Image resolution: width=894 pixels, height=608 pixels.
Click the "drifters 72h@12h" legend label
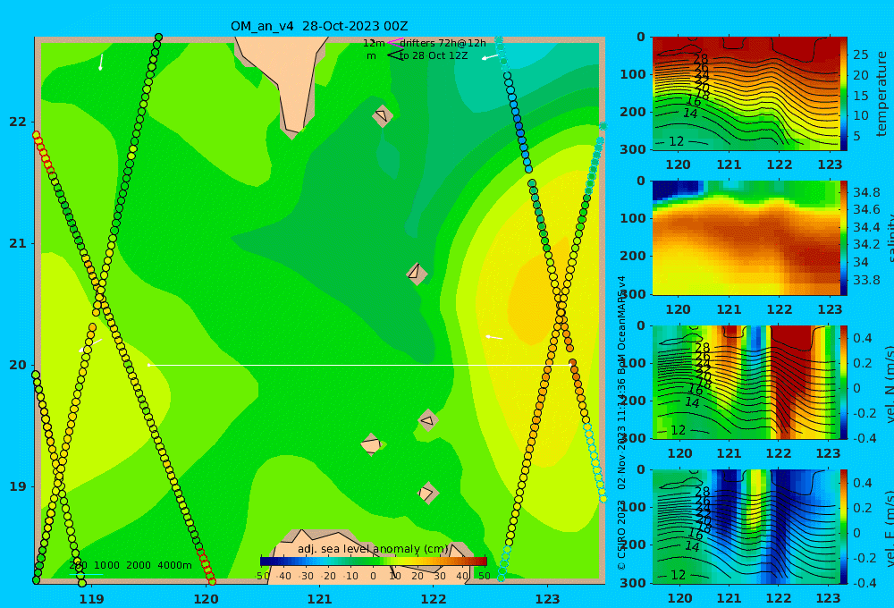pos(443,43)
